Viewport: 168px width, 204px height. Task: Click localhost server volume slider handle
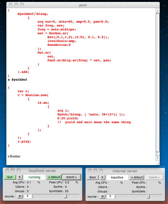pos(66,196)
